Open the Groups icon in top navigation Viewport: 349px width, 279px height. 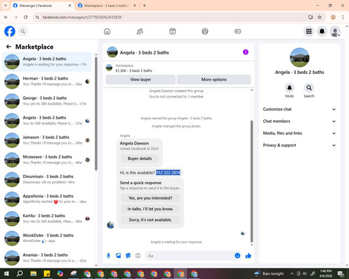205,31
